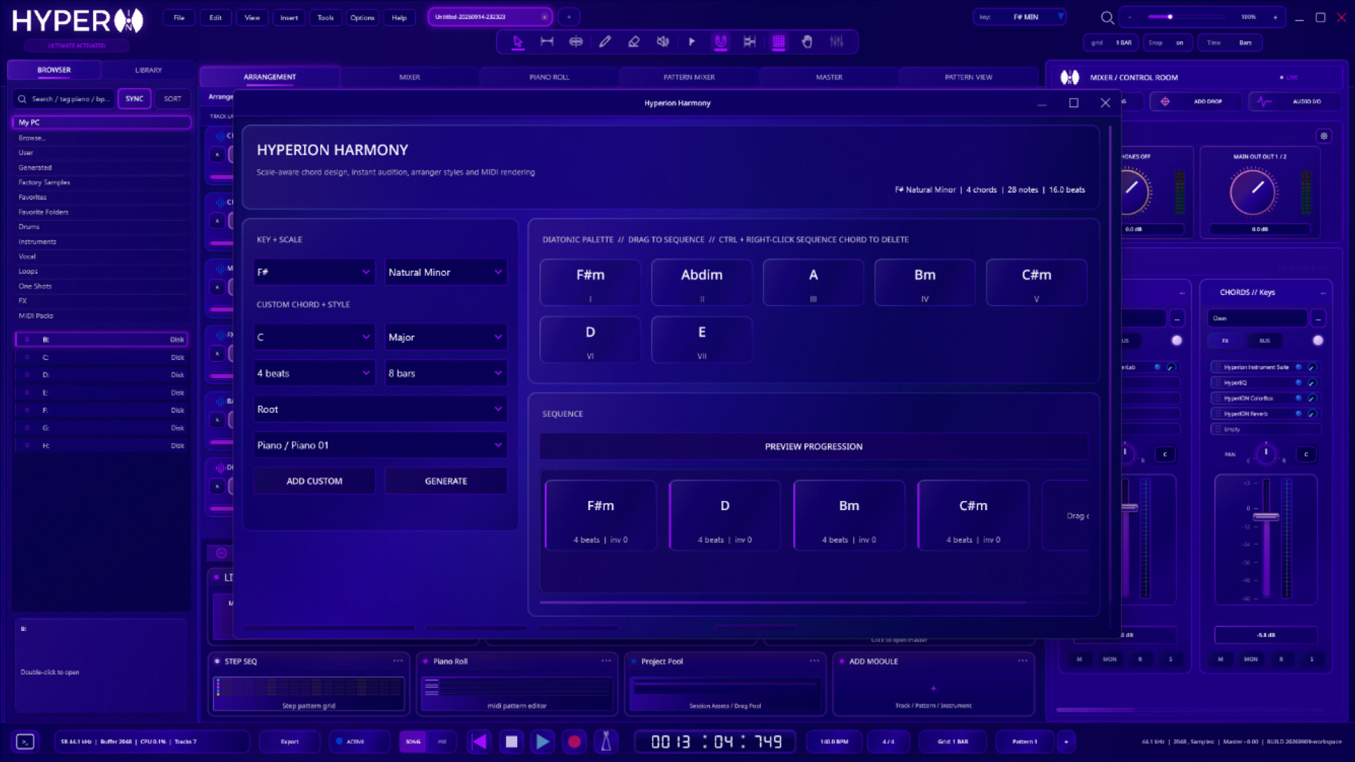Screen dimensions: 1355x762
Task: Open the Natural Minor scale dropdown
Action: 446,272
